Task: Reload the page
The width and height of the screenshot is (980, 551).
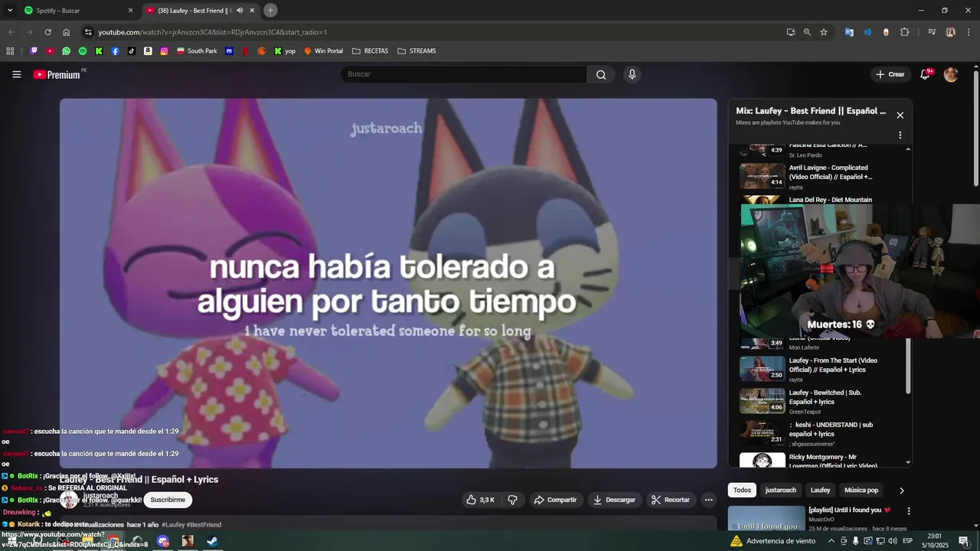Action: tap(47, 32)
